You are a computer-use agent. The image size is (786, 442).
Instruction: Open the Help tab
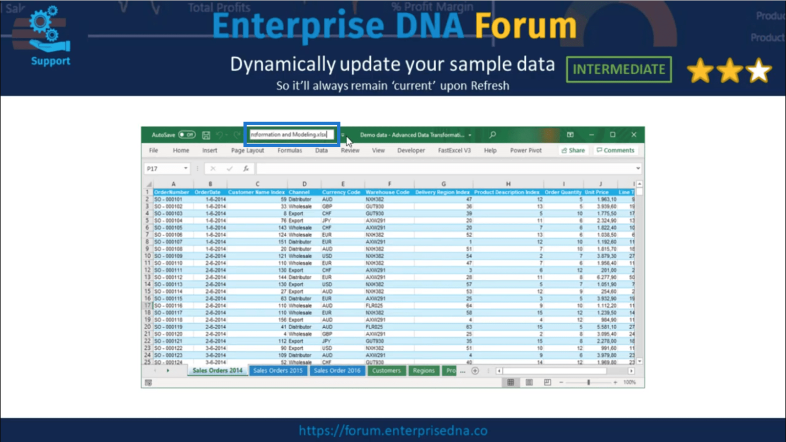(x=490, y=150)
